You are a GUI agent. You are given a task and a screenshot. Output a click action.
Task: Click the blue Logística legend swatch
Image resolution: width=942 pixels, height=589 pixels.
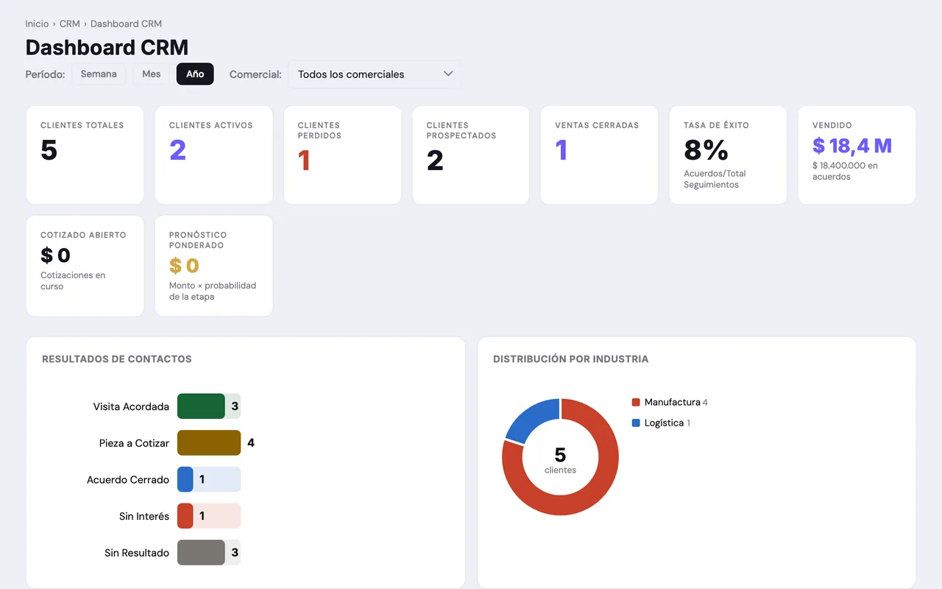(x=636, y=423)
